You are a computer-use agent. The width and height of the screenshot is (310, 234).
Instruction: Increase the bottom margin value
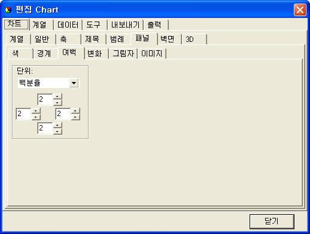(x=57, y=125)
